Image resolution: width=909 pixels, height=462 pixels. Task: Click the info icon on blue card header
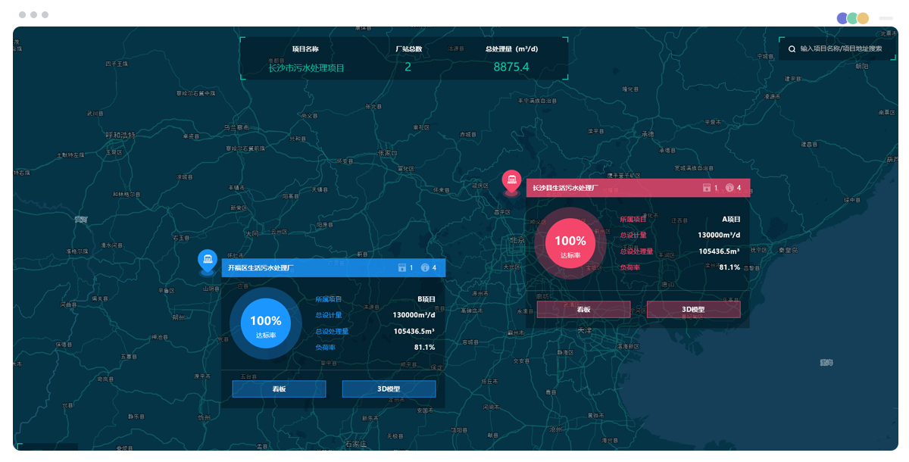pyautogui.click(x=425, y=267)
